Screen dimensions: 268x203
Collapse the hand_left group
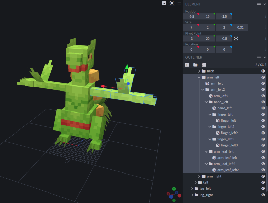coord(206,102)
